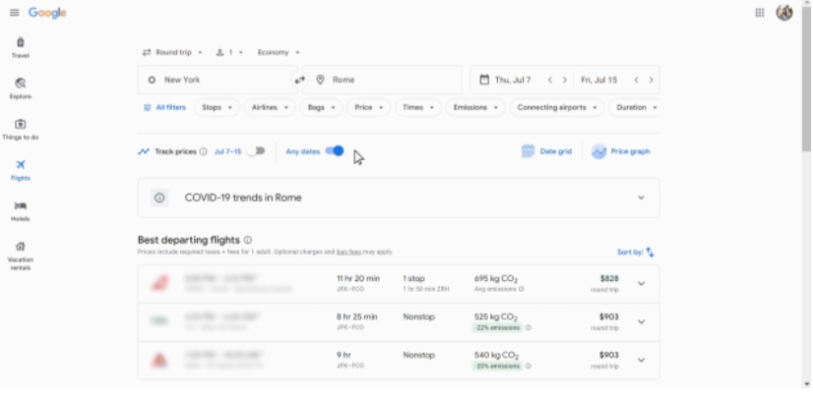The width and height of the screenshot is (813, 399).
Task: Show Track prices info tooltip
Action: coord(203,151)
